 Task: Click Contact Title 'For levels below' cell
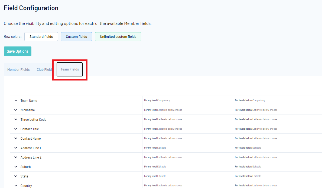[277, 129]
